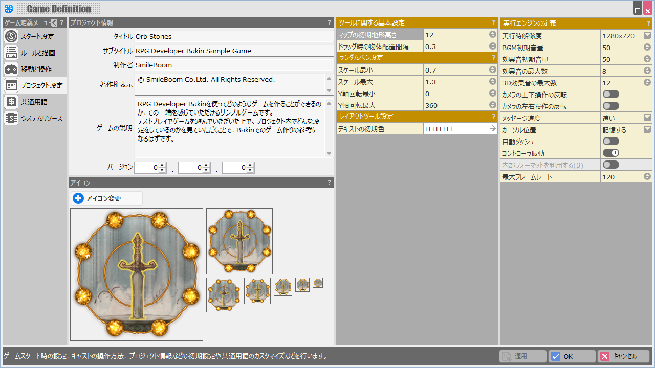Toggle カメラの上下操作の反転 switch

coord(610,95)
